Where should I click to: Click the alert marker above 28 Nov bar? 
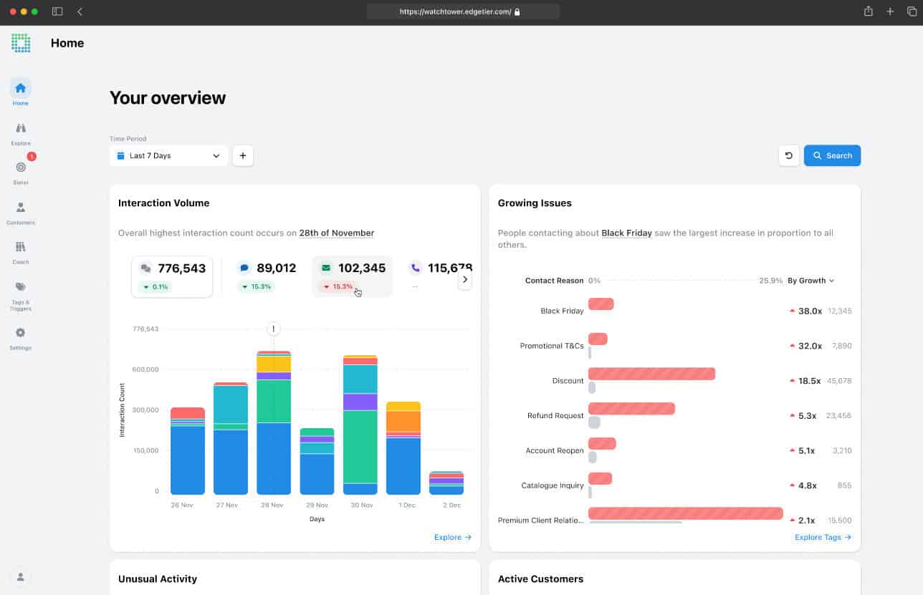(274, 329)
